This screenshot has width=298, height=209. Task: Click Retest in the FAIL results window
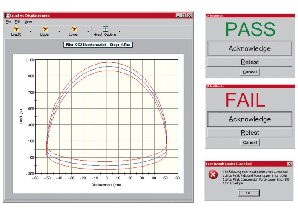click(x=249, y=133)
